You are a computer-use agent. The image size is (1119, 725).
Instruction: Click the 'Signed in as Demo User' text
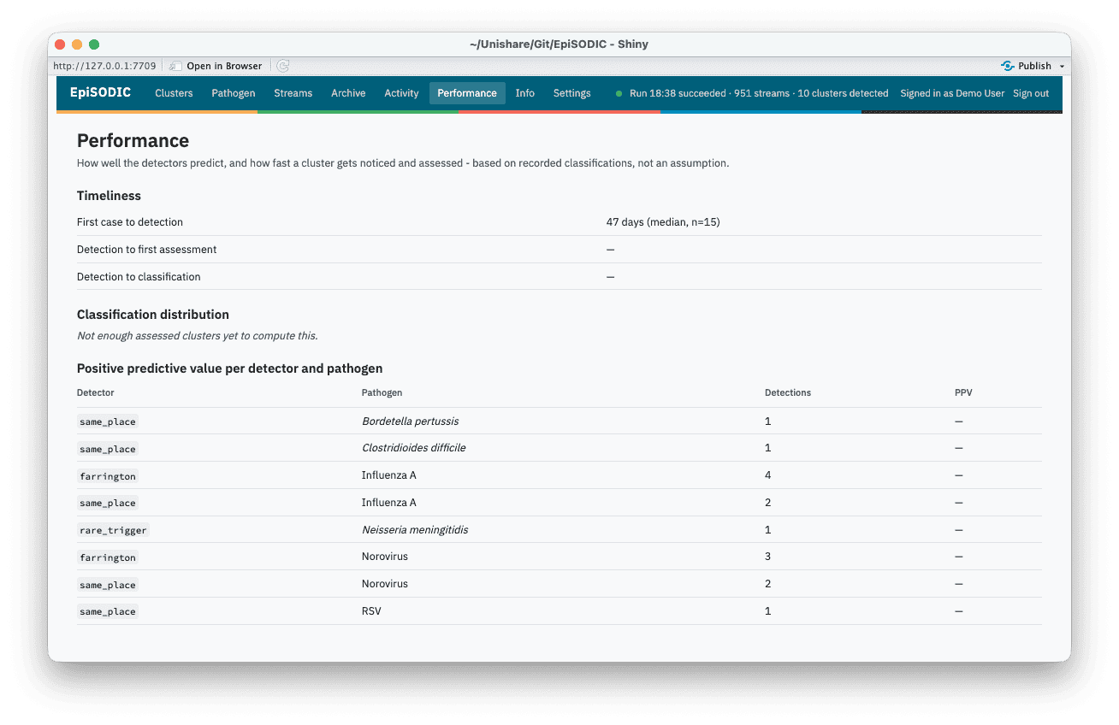[952, 93]
